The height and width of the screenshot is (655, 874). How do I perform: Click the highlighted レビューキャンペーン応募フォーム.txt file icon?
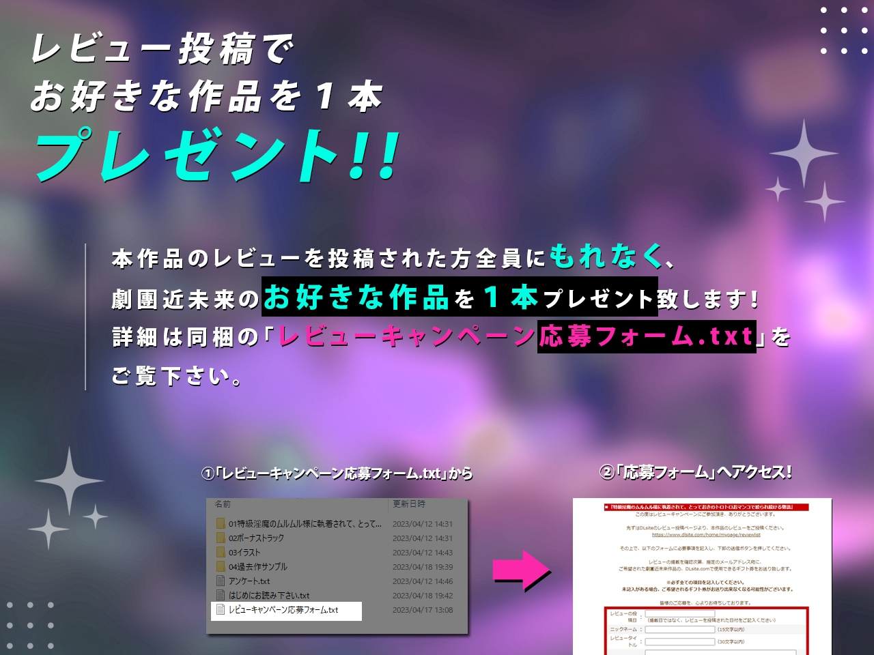(221, 610)
